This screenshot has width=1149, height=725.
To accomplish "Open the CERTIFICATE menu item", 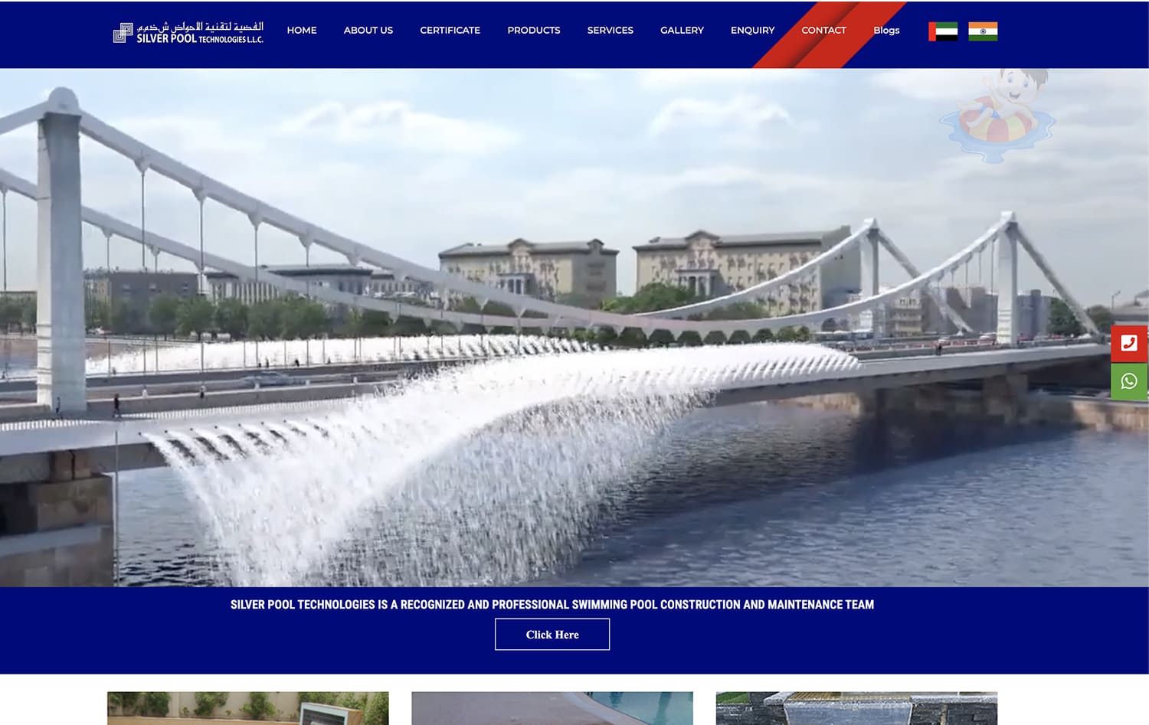I will click(x=450, y=31).
